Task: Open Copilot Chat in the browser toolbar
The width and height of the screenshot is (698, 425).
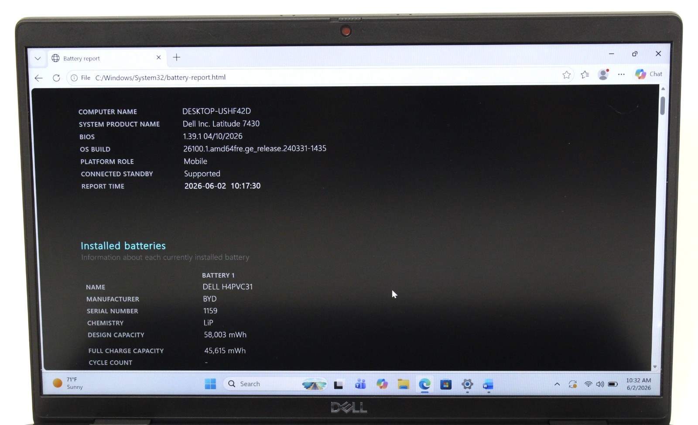Action: [649, 74]
